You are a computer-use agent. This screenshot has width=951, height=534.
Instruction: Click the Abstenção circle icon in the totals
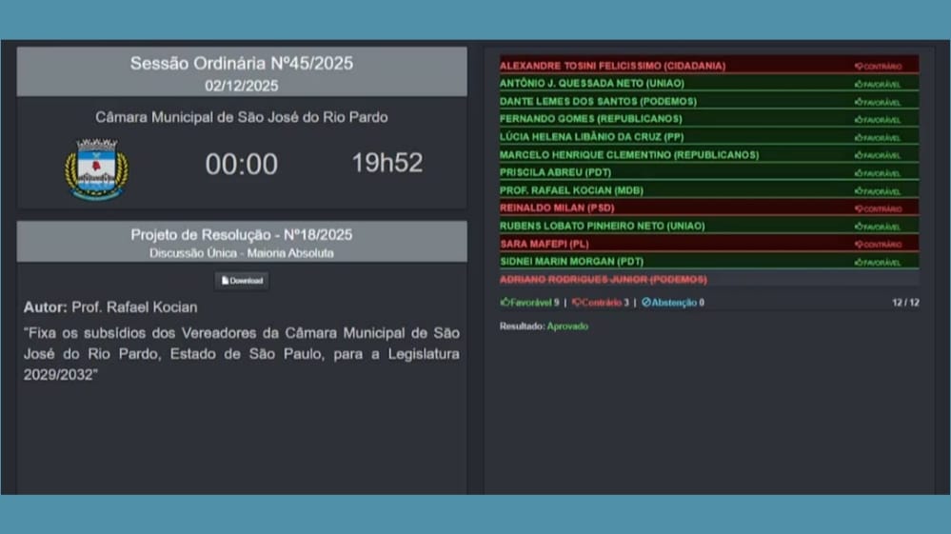646,303
